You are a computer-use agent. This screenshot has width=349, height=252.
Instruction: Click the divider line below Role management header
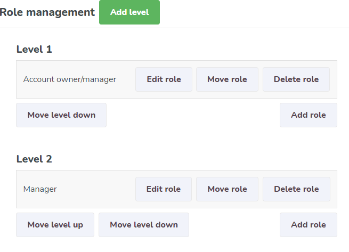(x=175, y=28)
